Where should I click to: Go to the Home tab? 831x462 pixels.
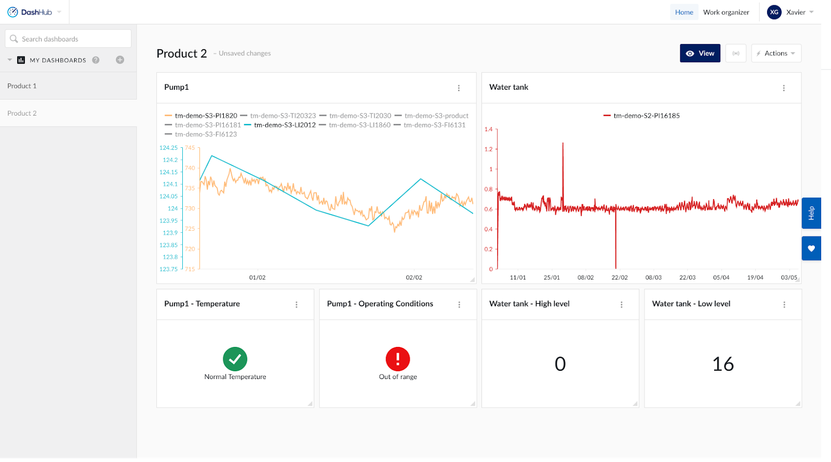[x=684, y=12]
